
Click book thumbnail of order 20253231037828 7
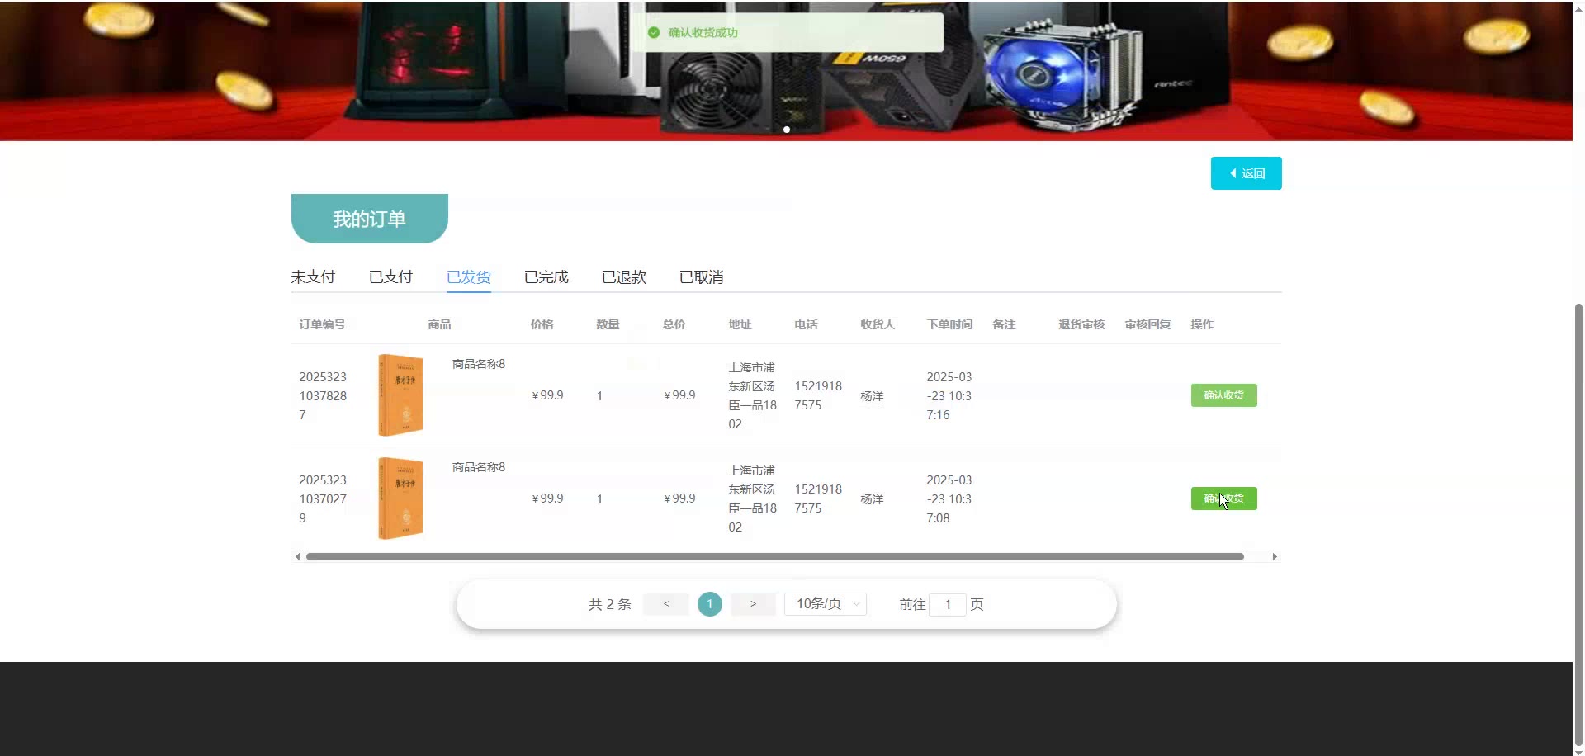click(x=400, y=395)
